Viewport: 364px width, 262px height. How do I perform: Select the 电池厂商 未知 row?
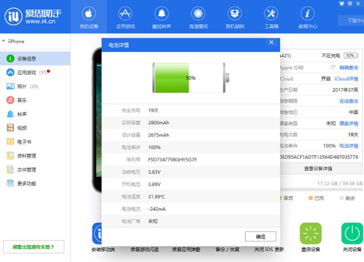(191, 221)
